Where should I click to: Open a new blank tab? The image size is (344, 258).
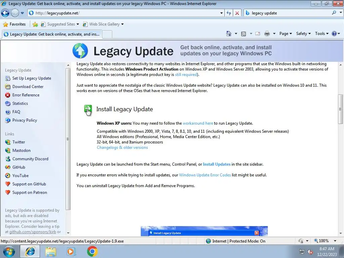tap(107, 35)
